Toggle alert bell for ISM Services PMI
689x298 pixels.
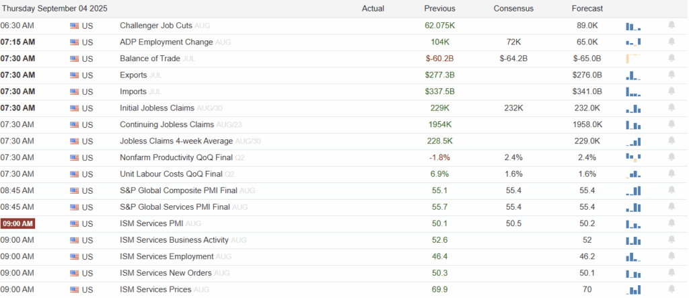pyautogui.click(x=671, y=223)
